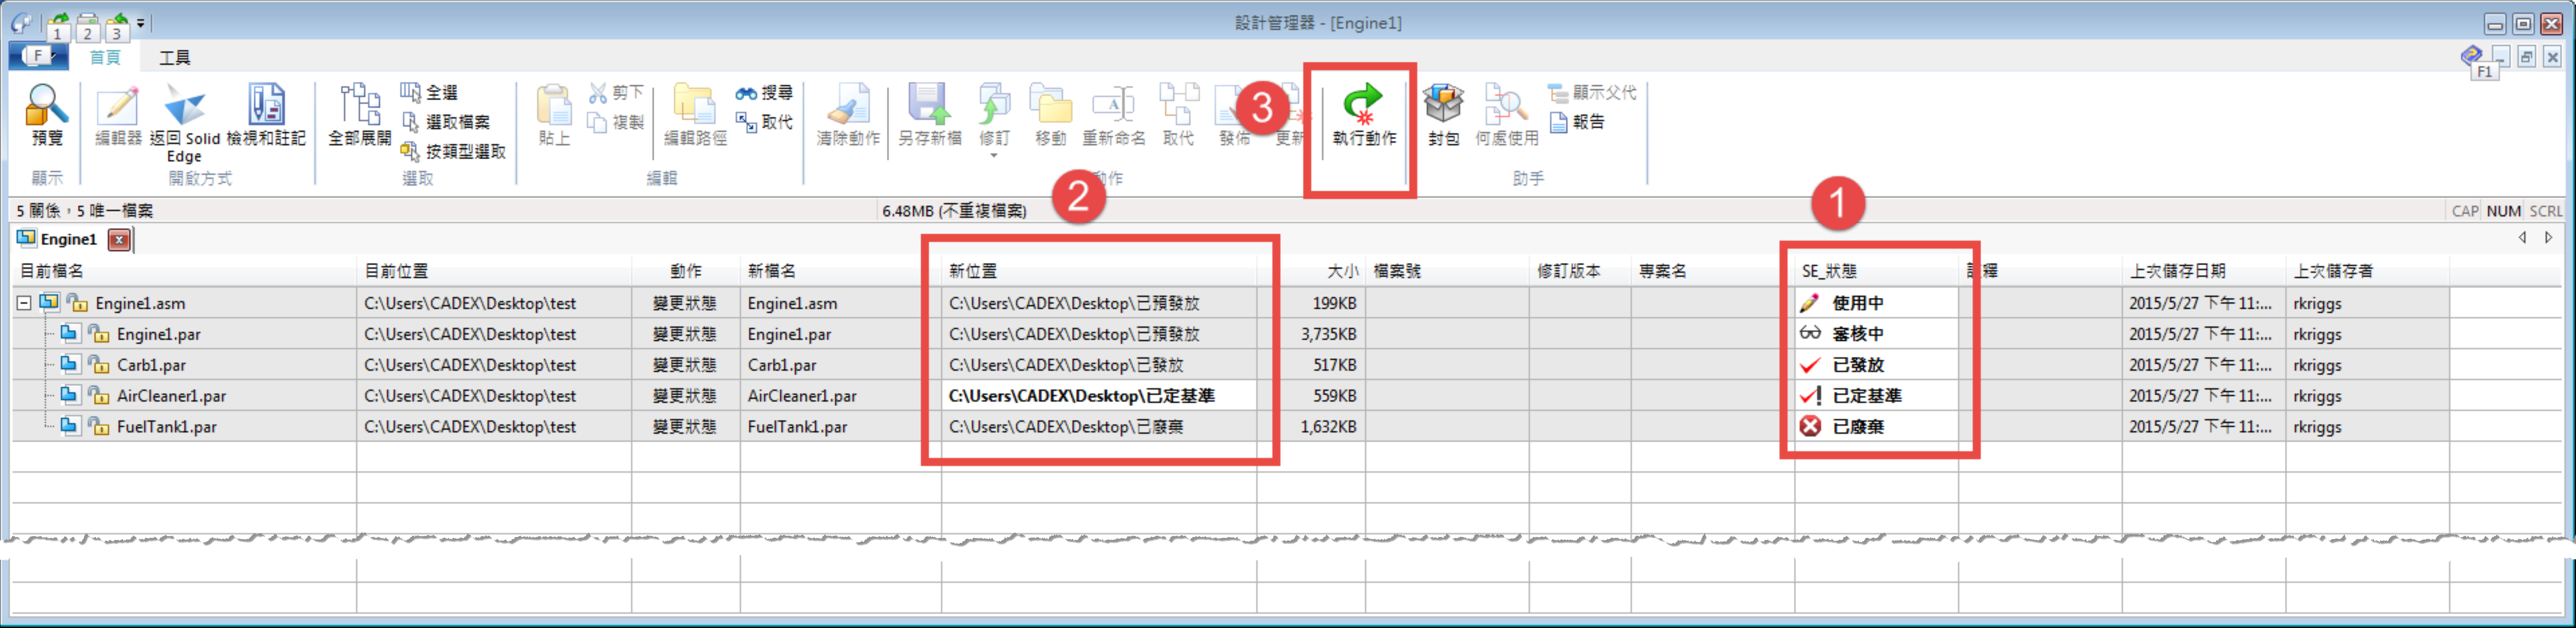
Task: Click CAP indicator in status bar
Action: [2465, 211]
